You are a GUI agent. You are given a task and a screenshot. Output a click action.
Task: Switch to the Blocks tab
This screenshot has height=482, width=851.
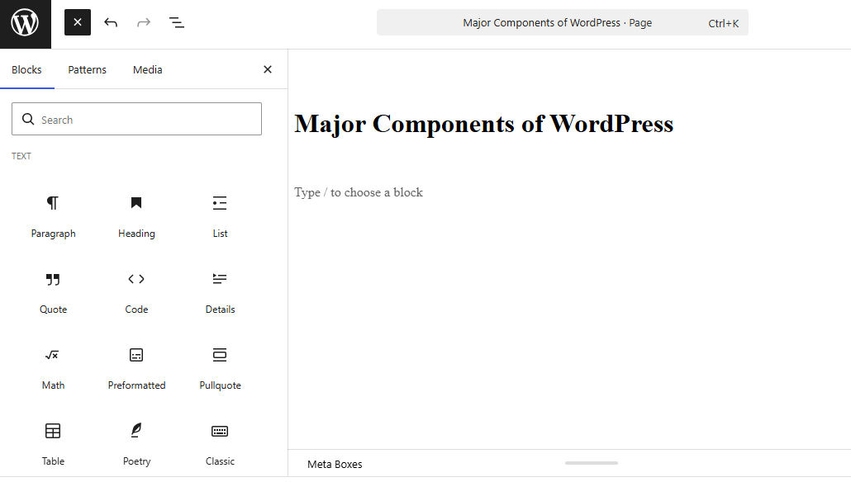click(26, 69)
